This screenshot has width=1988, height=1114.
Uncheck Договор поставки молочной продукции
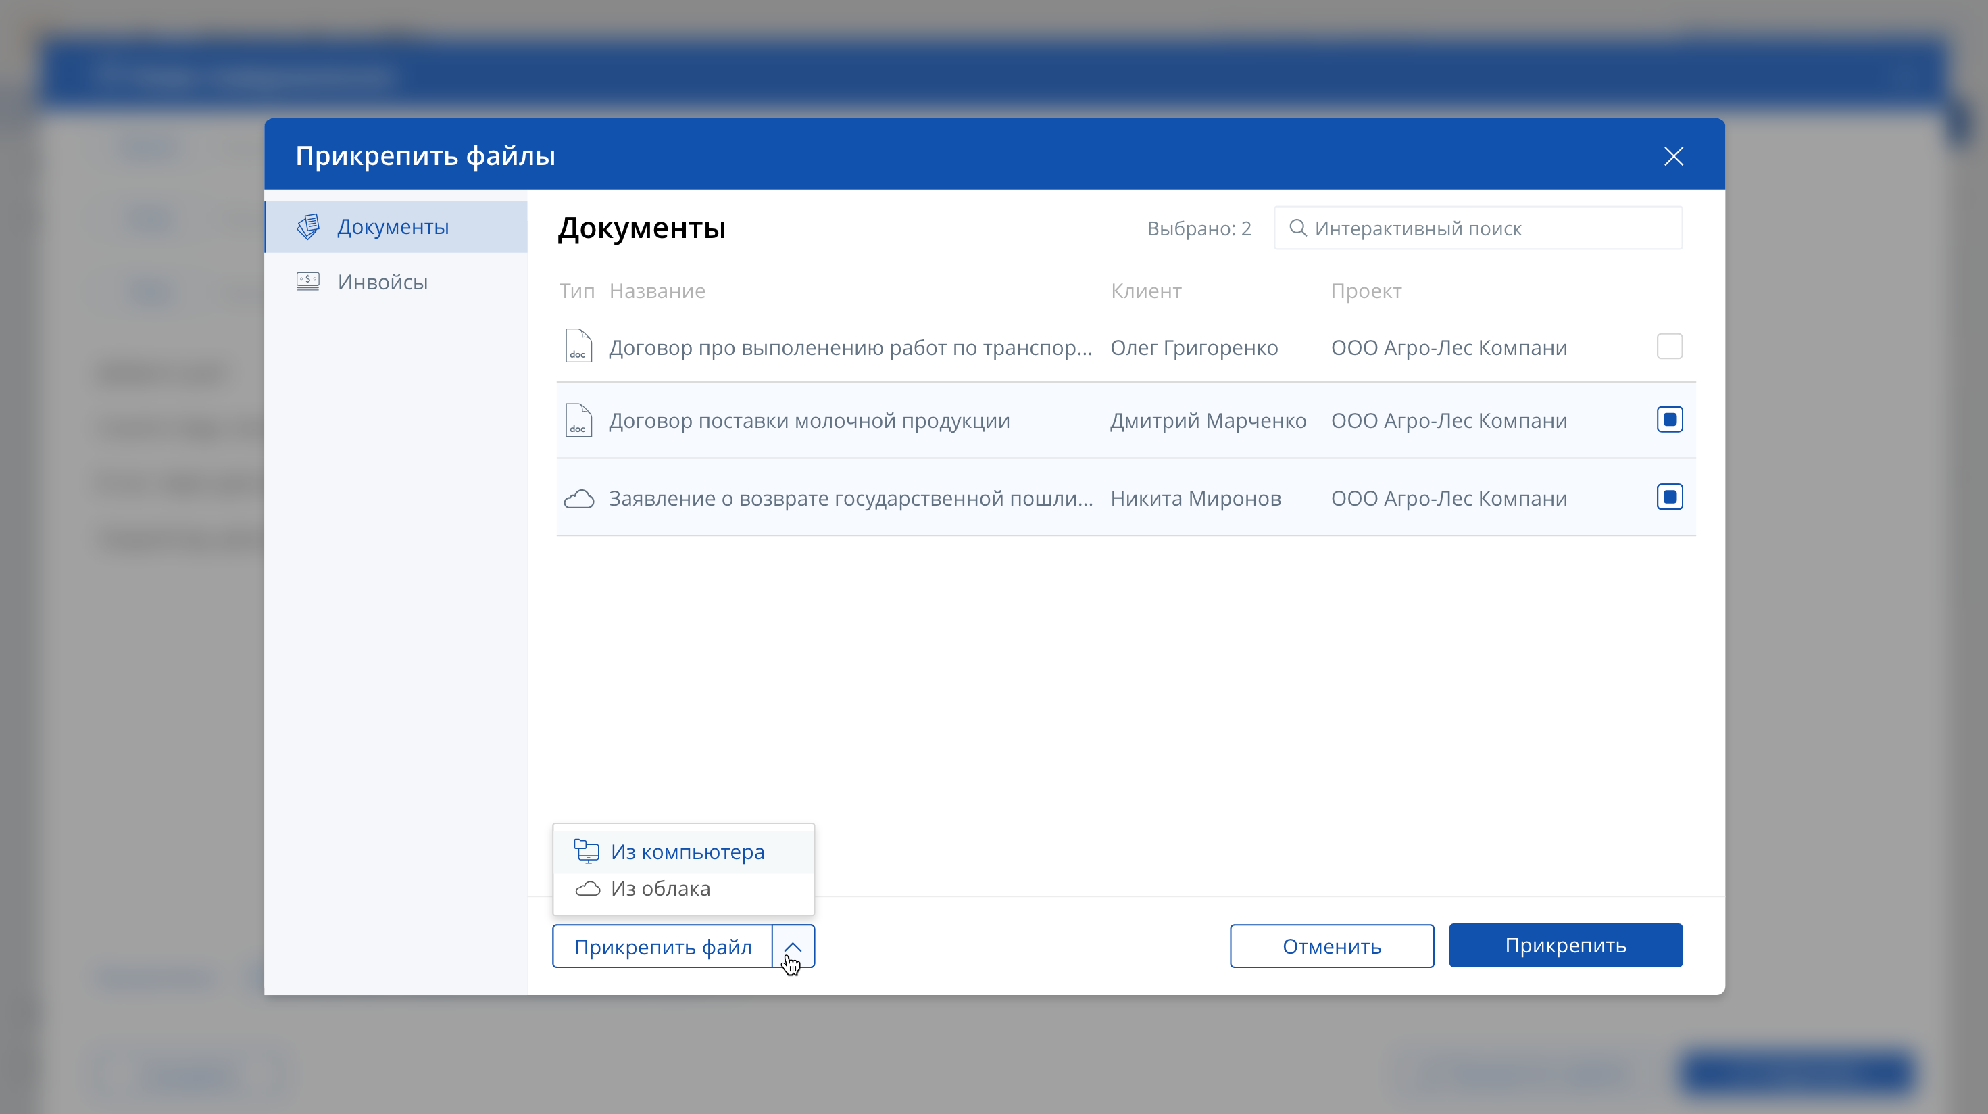coord(1669,419)
